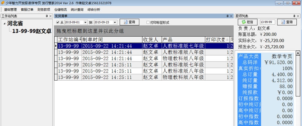Click 查询 button in 款项列表 panel
Screen dimensions: 302x126
coord(287,22)
